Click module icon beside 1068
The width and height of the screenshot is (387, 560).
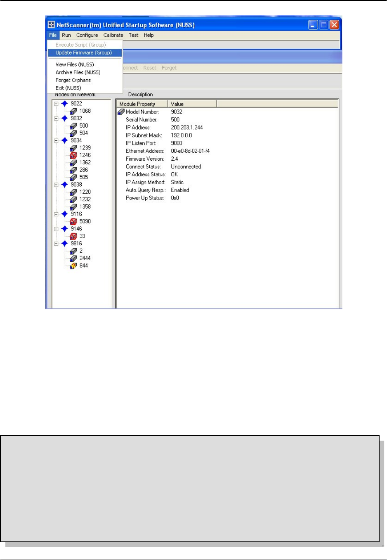pyautogui.click(x=73, y=111)
